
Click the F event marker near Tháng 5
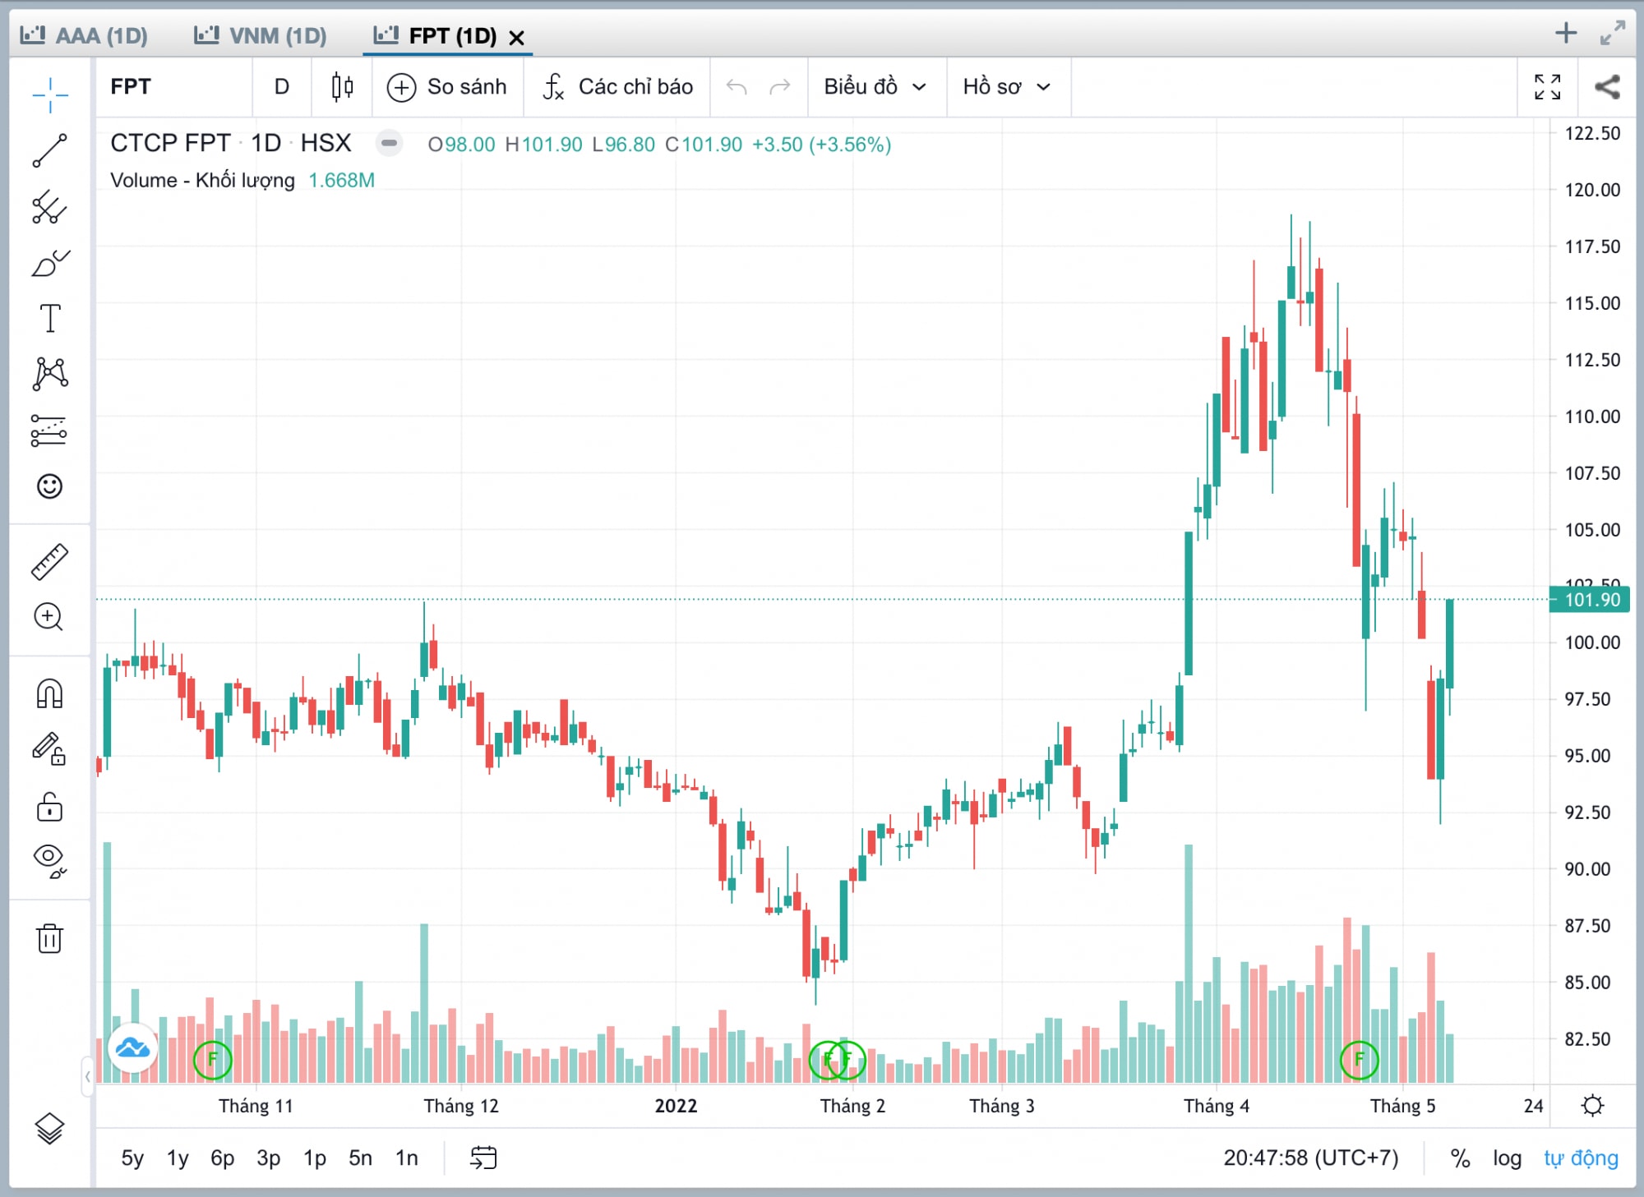click(x=1359, y=1059)
